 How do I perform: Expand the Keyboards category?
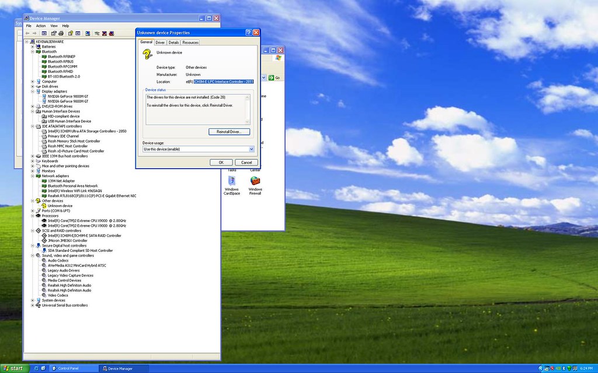coord(33,161)
